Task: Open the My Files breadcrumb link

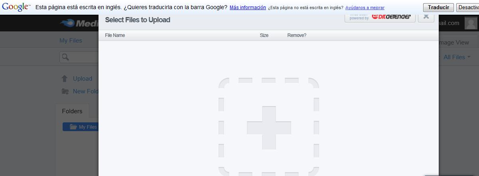Action: [71, 41]
